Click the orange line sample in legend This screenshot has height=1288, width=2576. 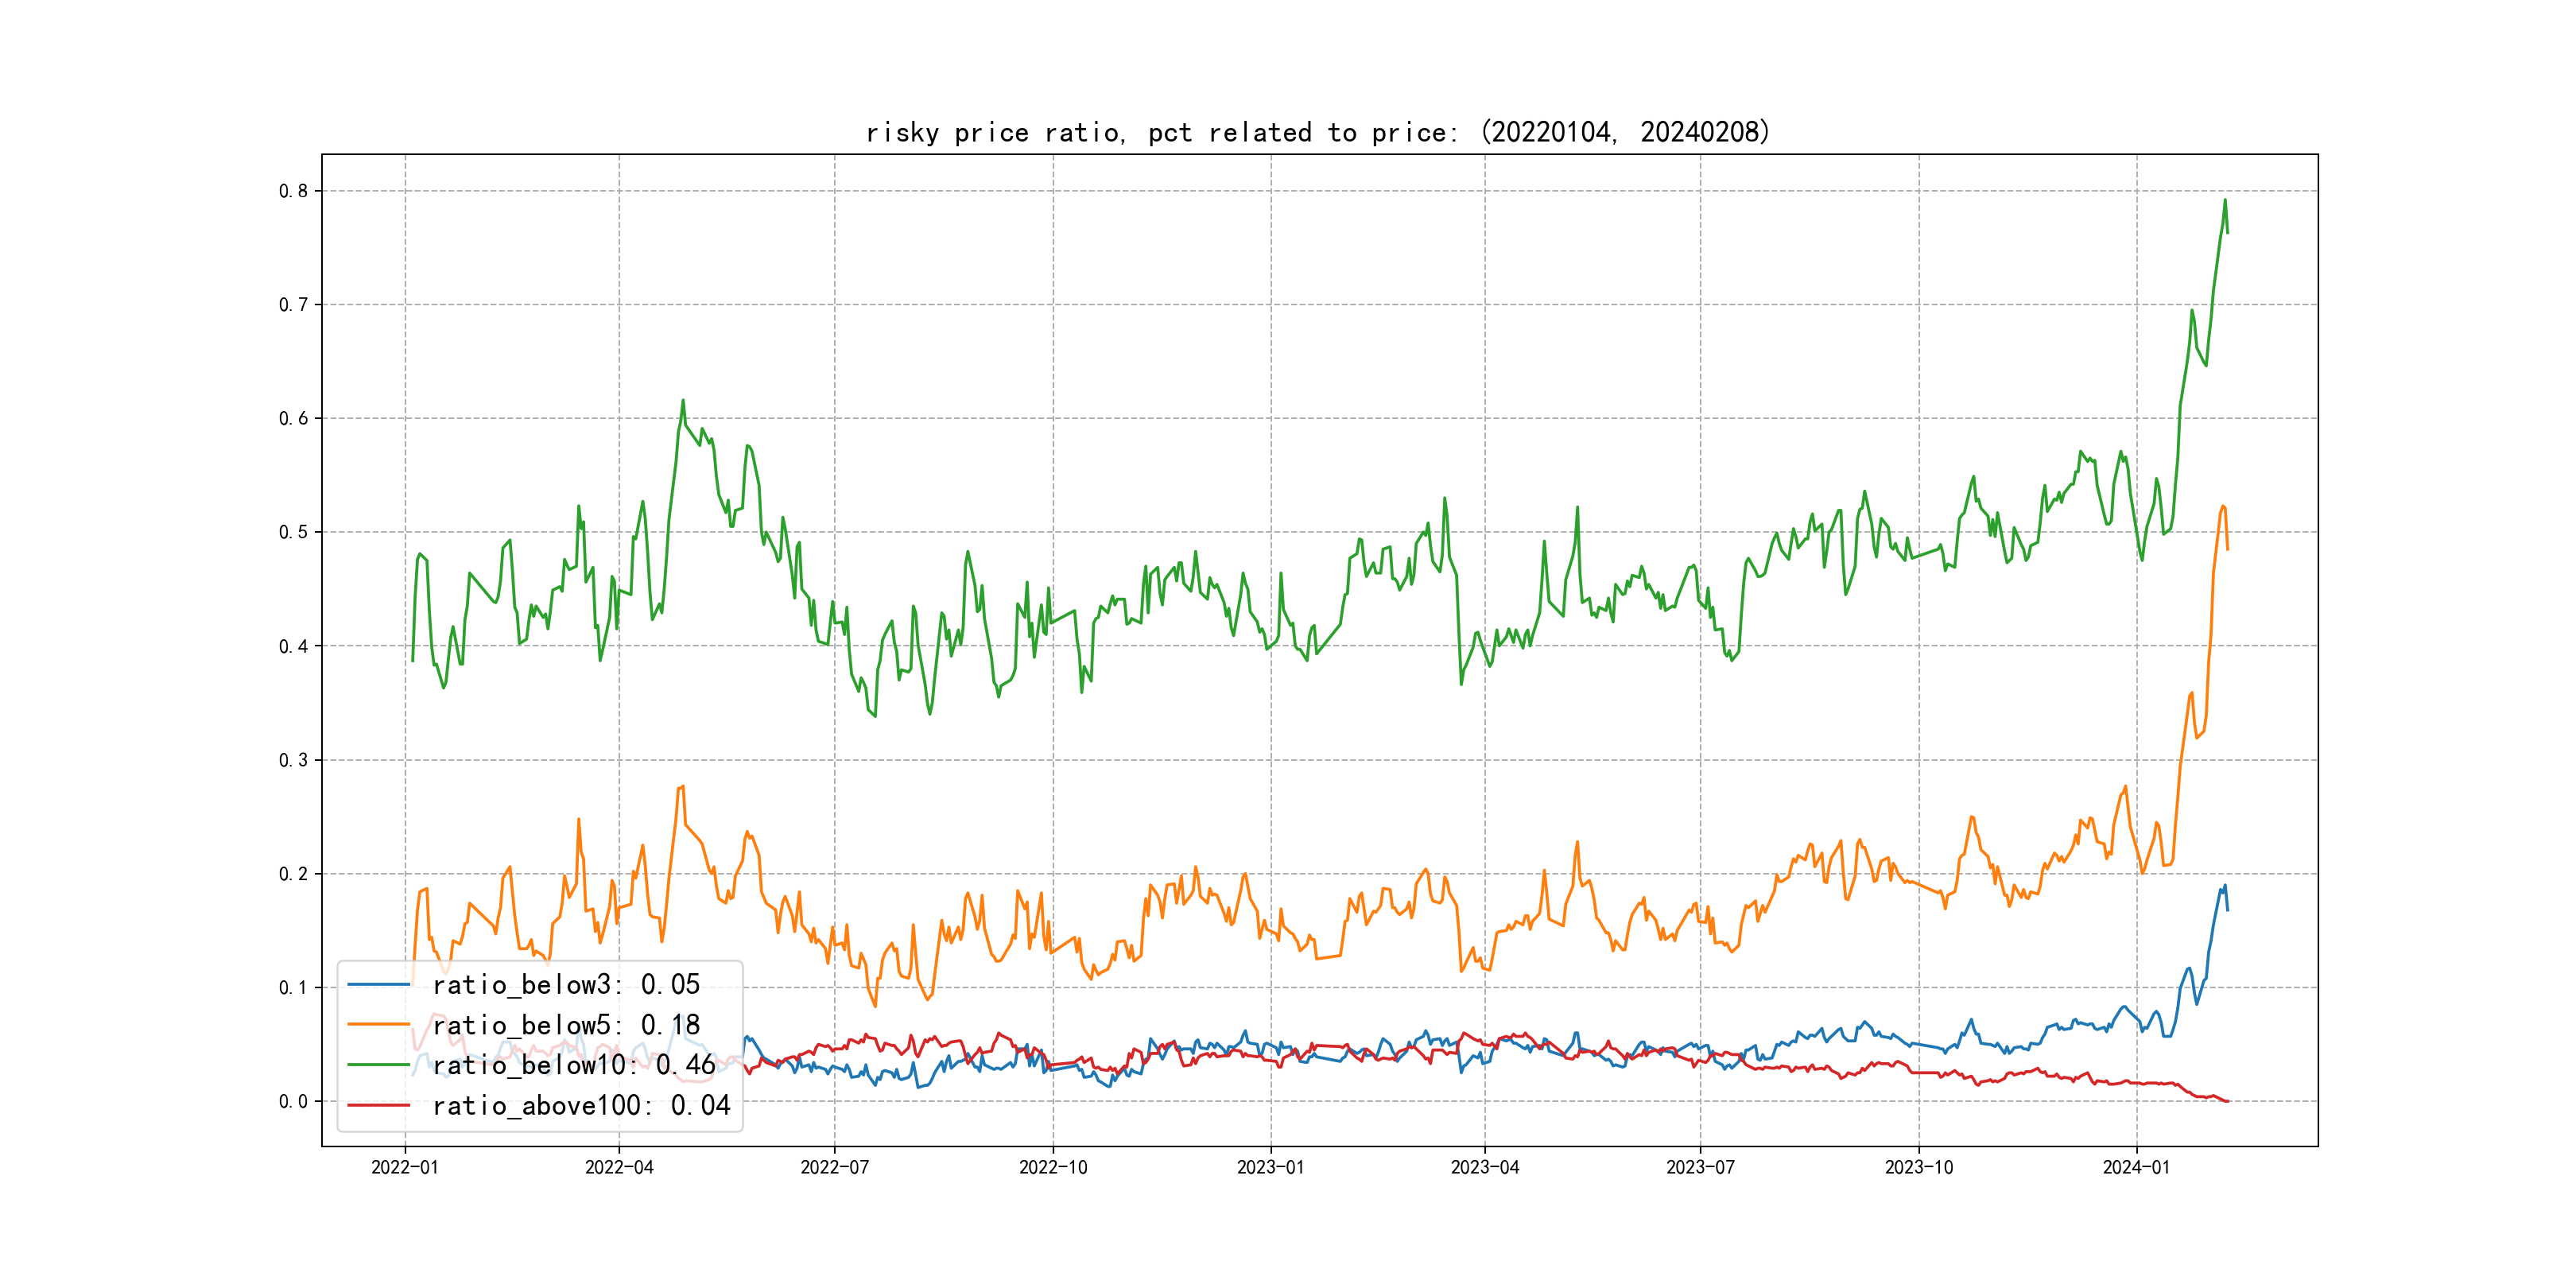(379, 1025)
